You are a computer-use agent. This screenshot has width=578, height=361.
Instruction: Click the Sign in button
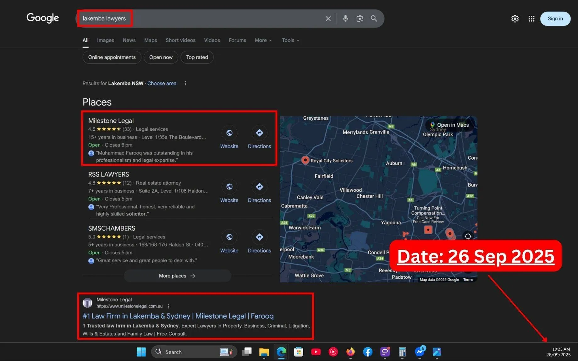tap(555, 18)
